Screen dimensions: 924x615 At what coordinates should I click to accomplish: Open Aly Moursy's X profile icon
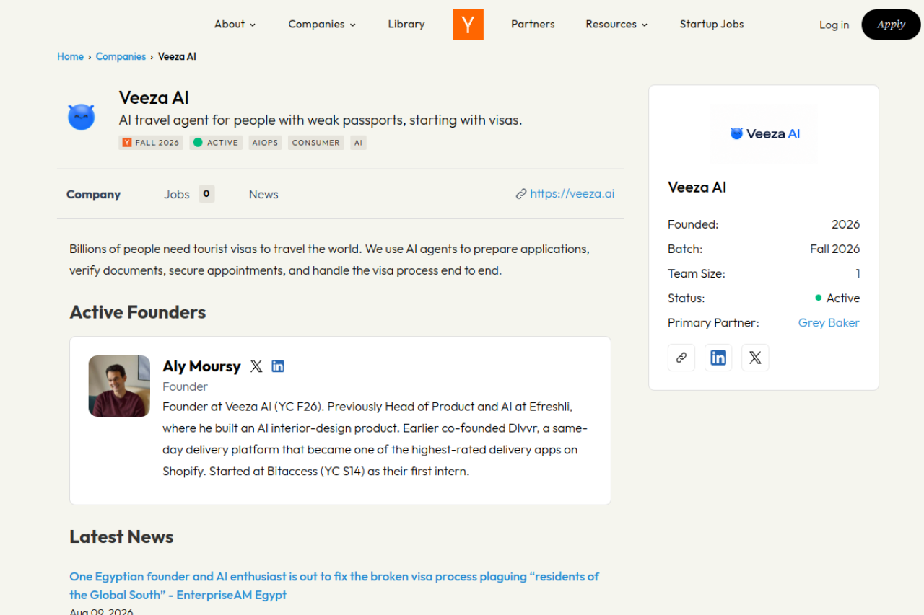pyautogui.click(x=256, y=366)
